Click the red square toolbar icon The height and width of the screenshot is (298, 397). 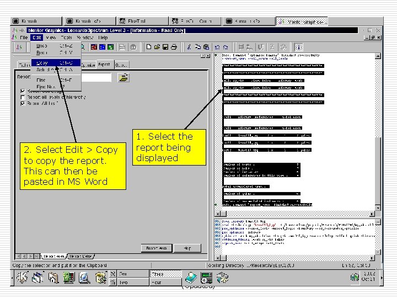pyautogui.click(x=94, y=47)
